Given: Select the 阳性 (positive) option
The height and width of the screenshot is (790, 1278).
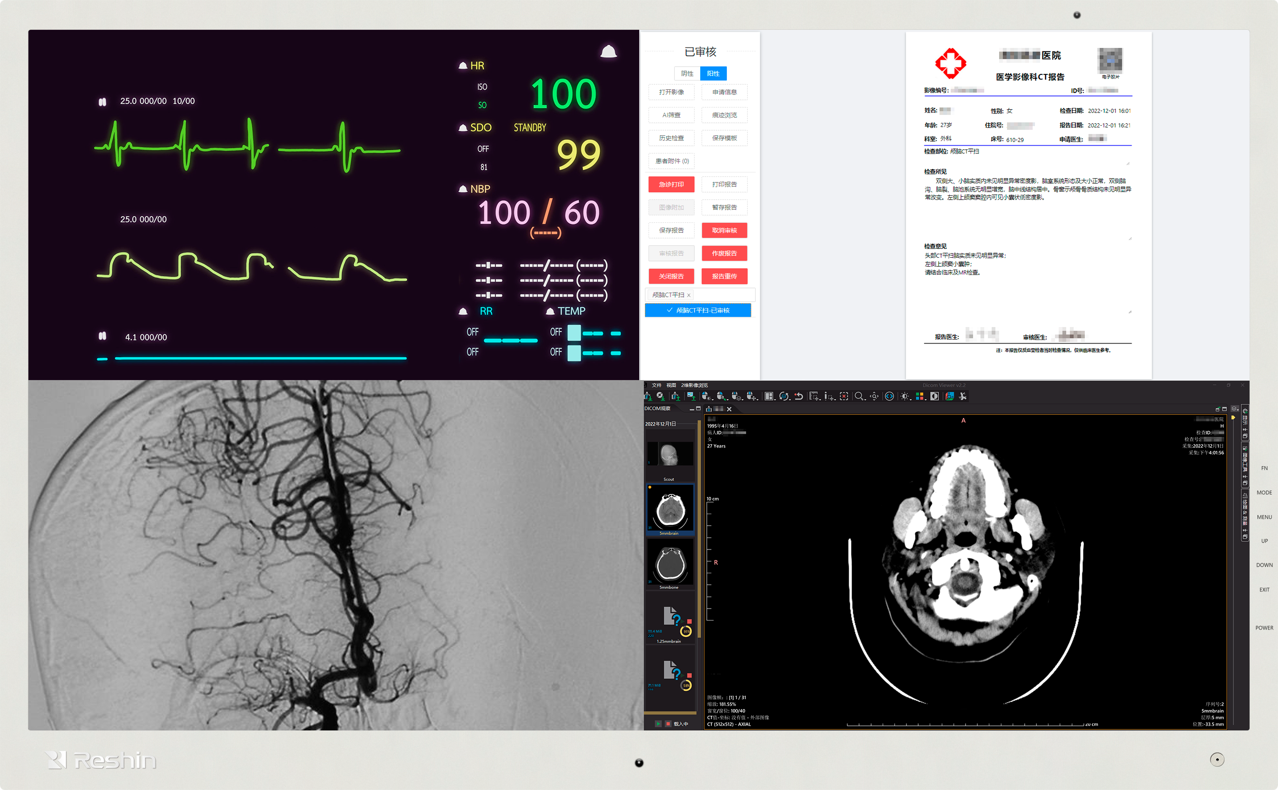Looking at the screenshot, I should [713, 74].
